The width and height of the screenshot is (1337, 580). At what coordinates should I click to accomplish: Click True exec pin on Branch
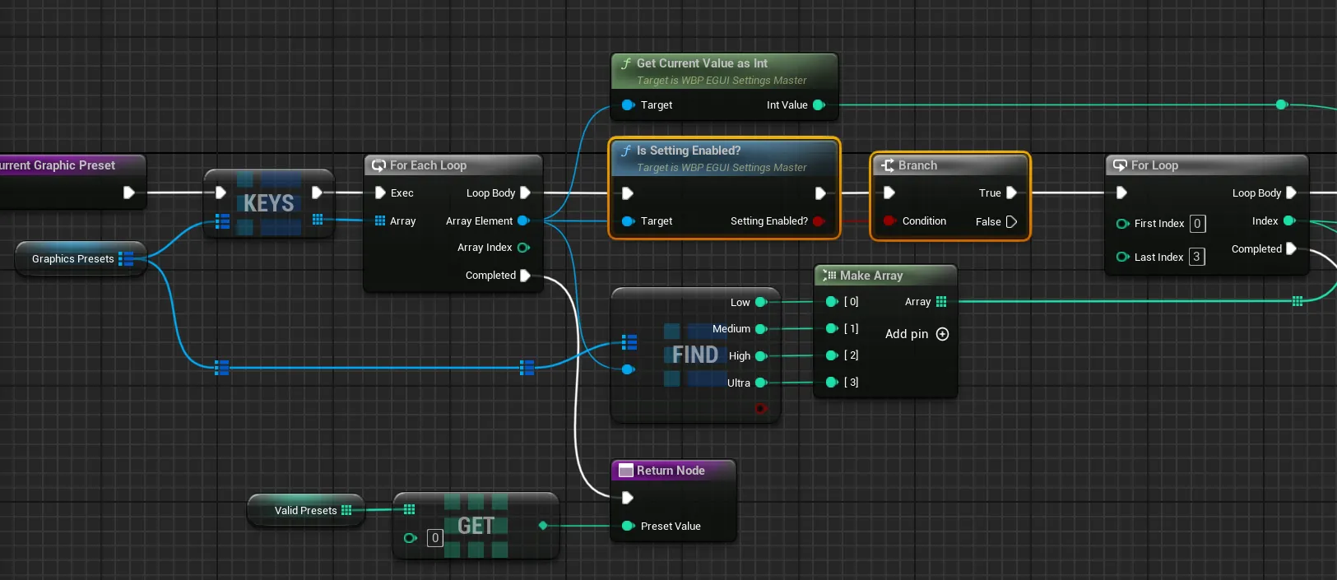click(x=1012, y=193)
